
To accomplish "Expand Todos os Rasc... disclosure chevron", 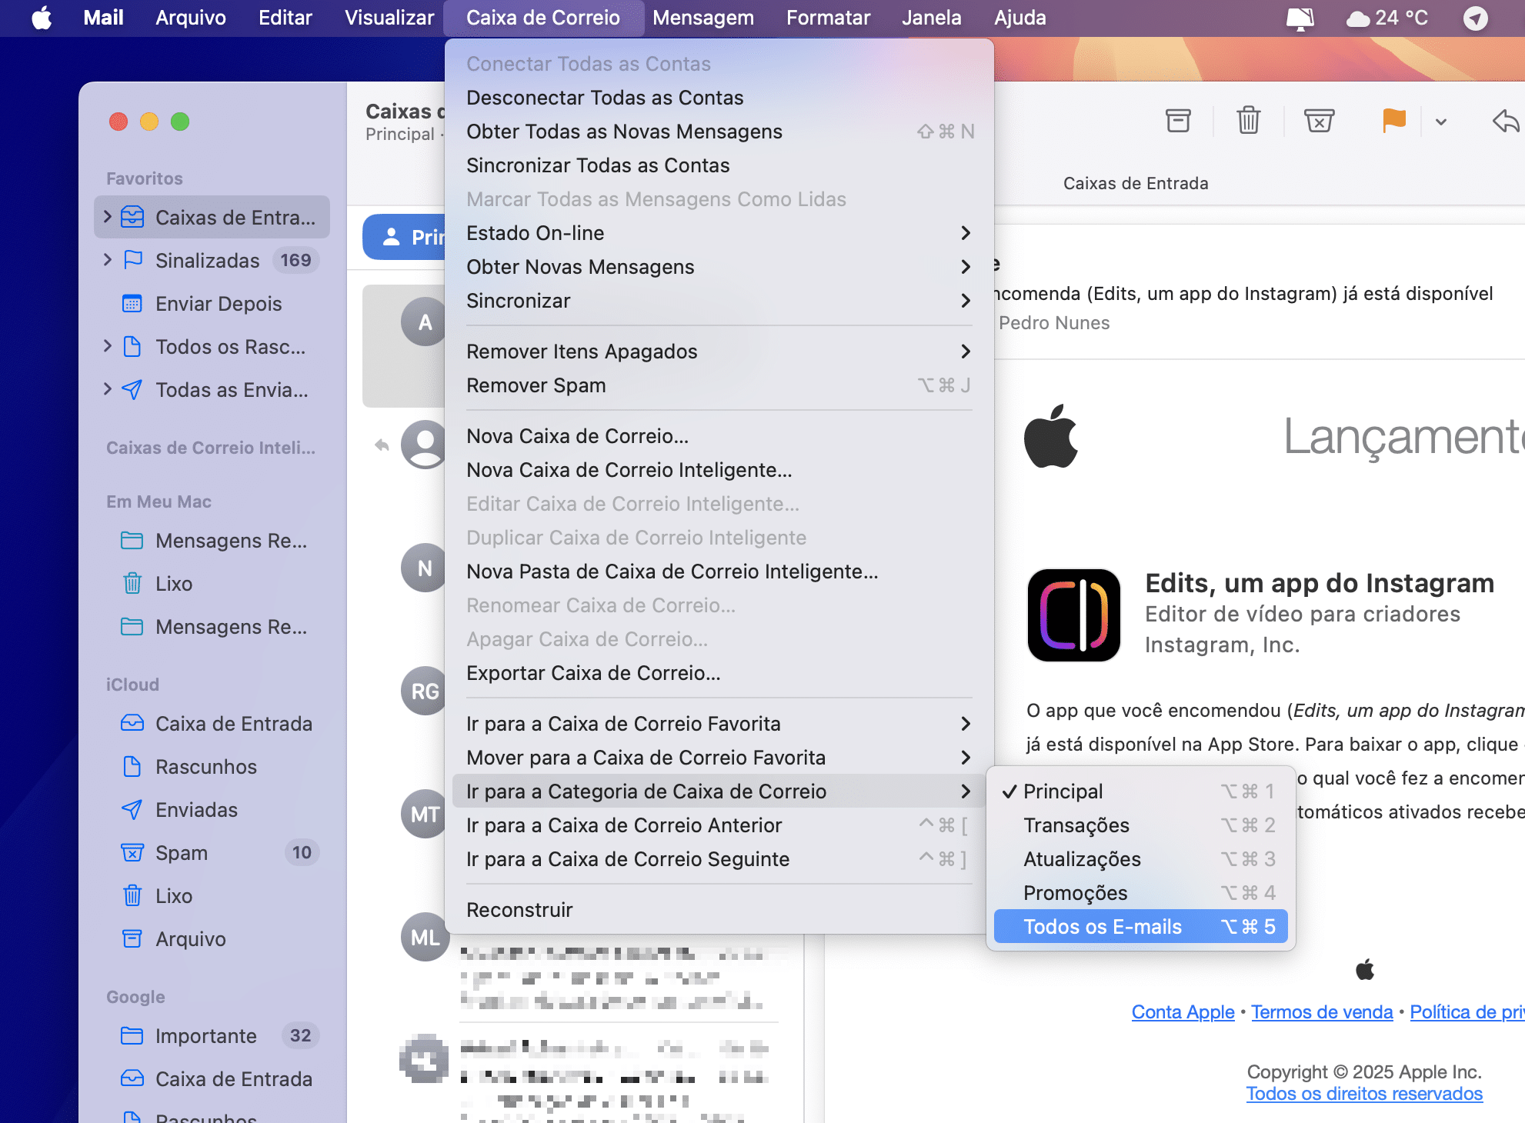I will pos(108,346).
